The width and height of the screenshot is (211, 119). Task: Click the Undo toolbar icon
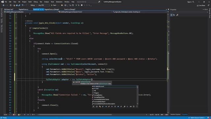(x=23, y=5)
